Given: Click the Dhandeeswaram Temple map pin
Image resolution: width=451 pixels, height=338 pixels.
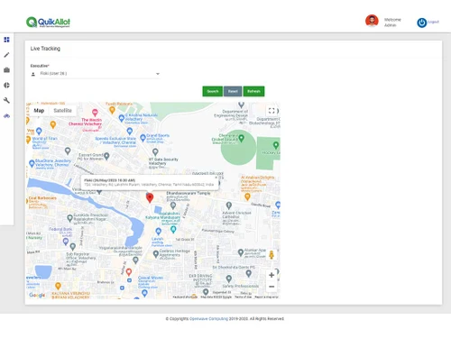Looking at the screenshot, I should point(173,206).
